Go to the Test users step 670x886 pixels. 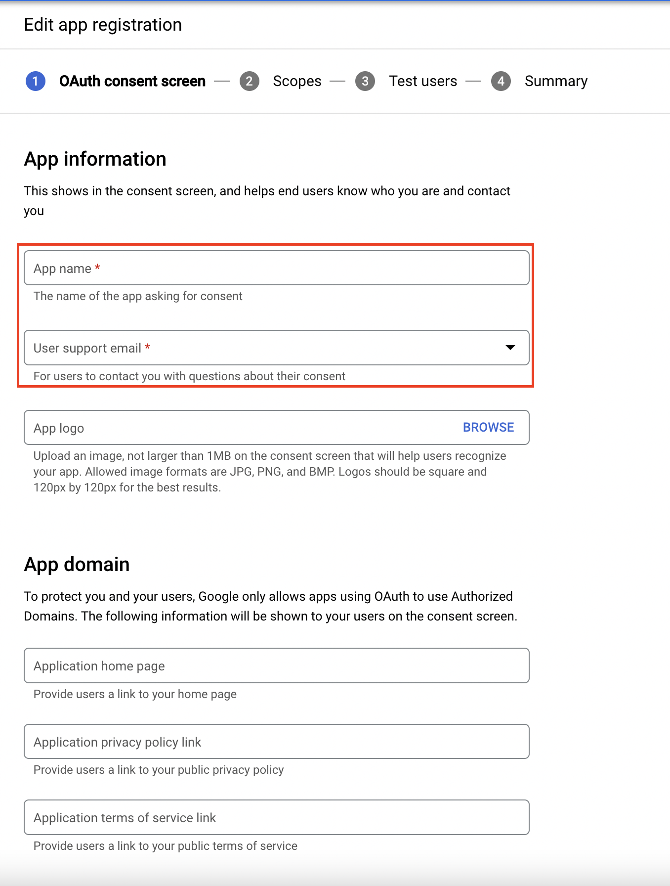pos(423,81)
